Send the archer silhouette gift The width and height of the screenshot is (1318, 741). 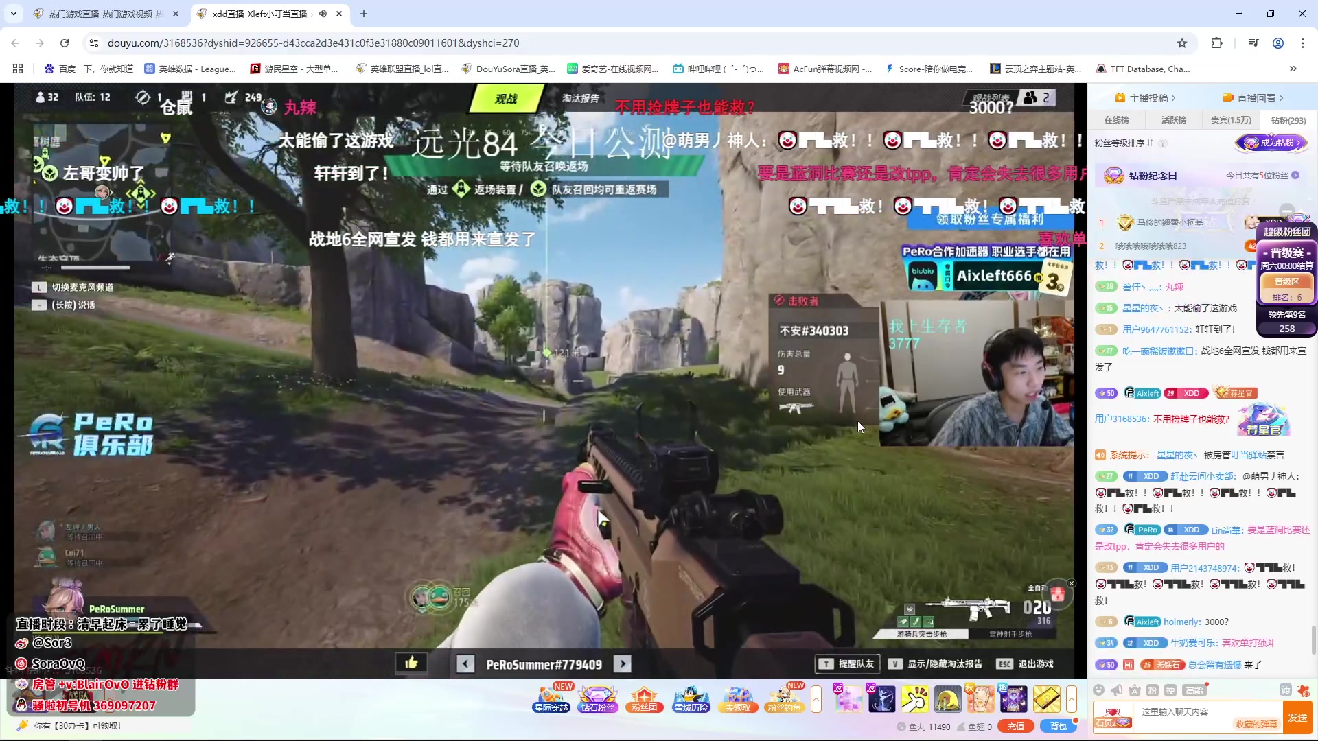pyautogui.click(x=881, y=699)
